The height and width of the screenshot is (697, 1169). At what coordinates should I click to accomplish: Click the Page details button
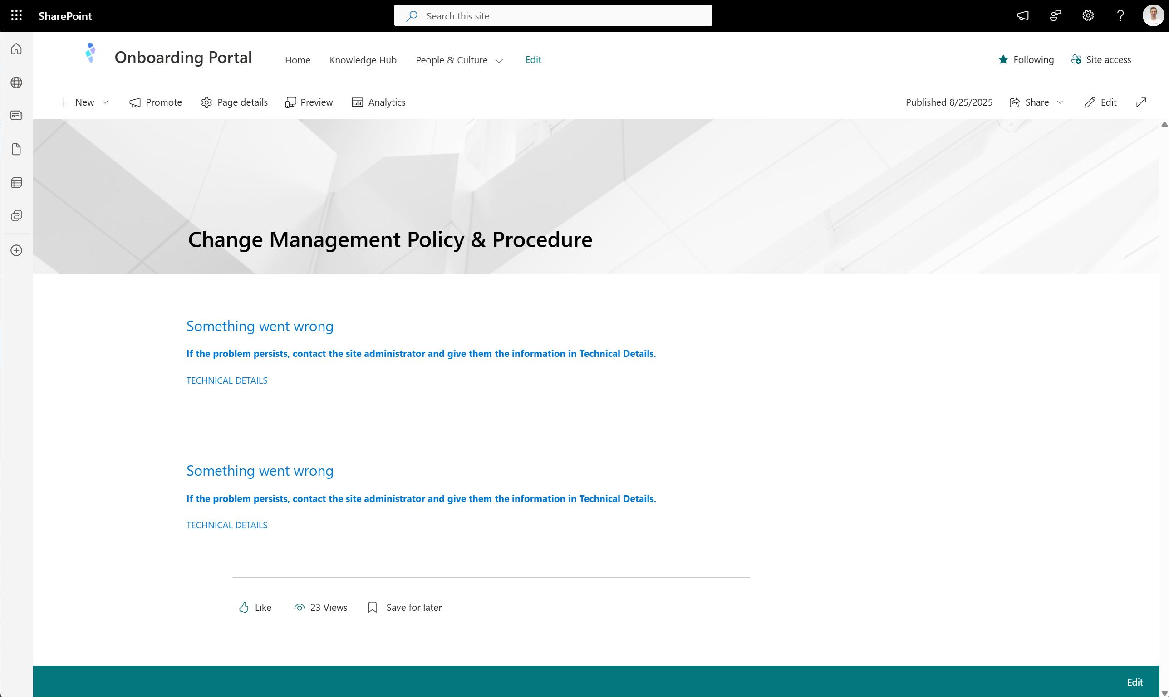pyautogui.click(x=235, y=102)
